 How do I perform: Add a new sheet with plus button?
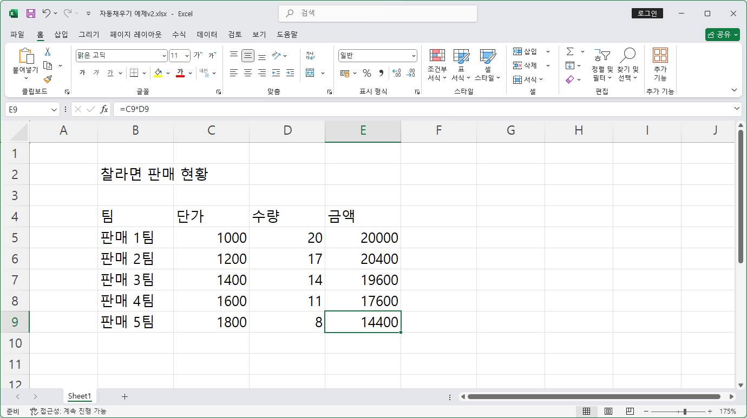coord(124,396)
